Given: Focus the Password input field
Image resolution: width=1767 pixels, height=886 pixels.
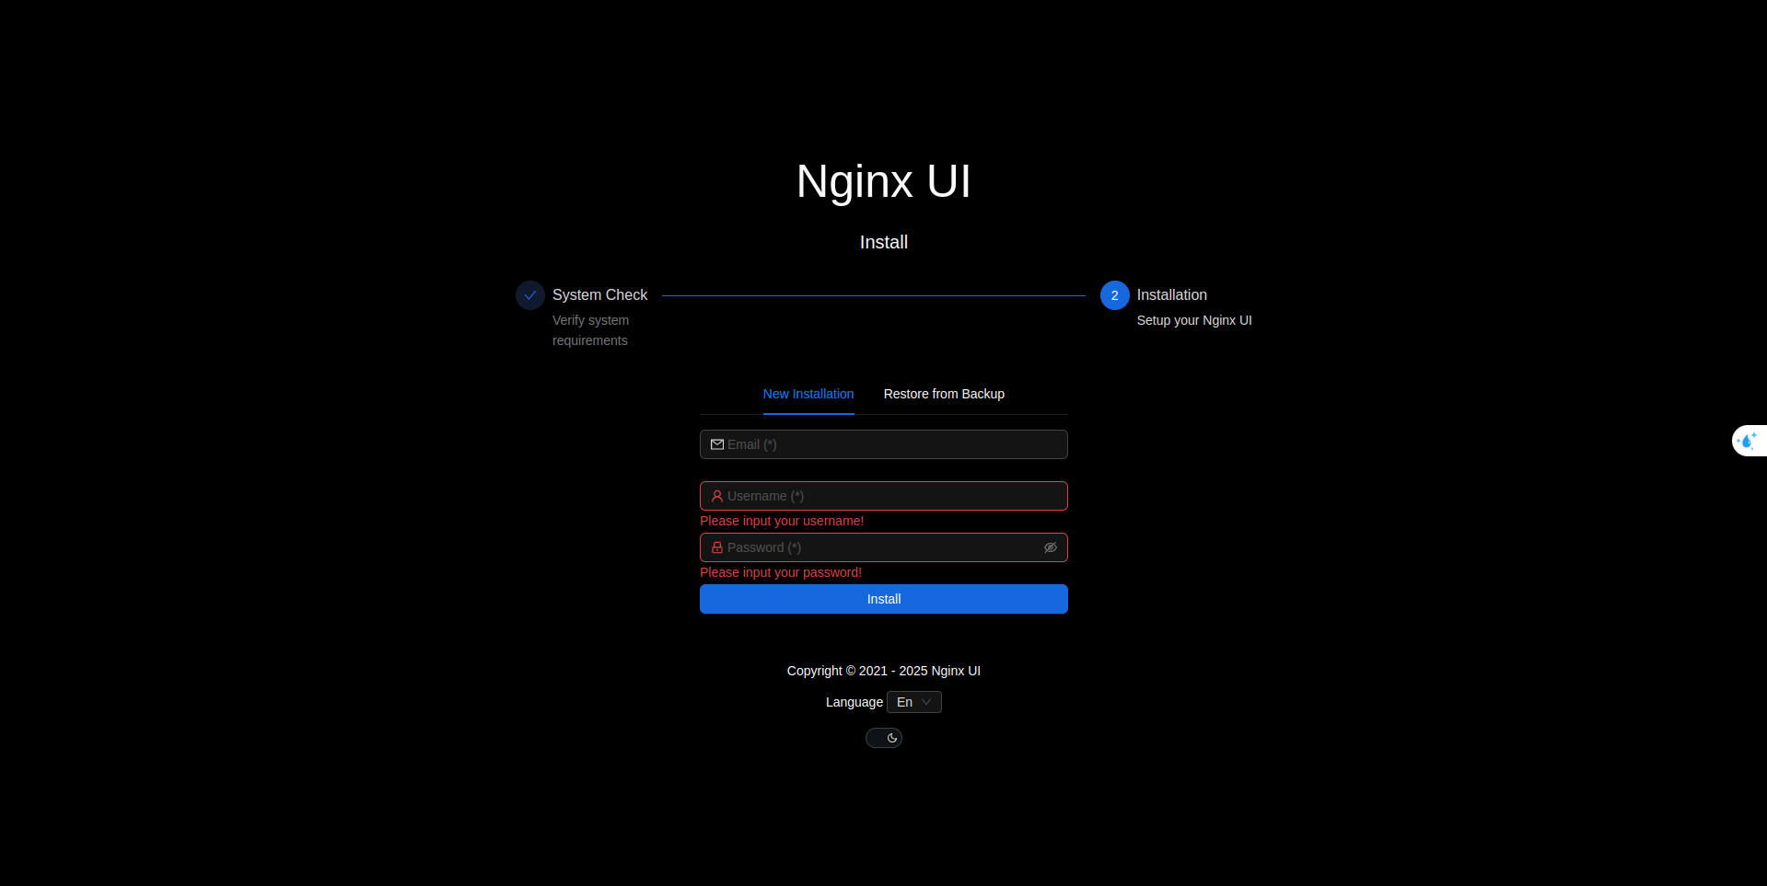Looking at the screenshot, I should click(x=884, y=547).
